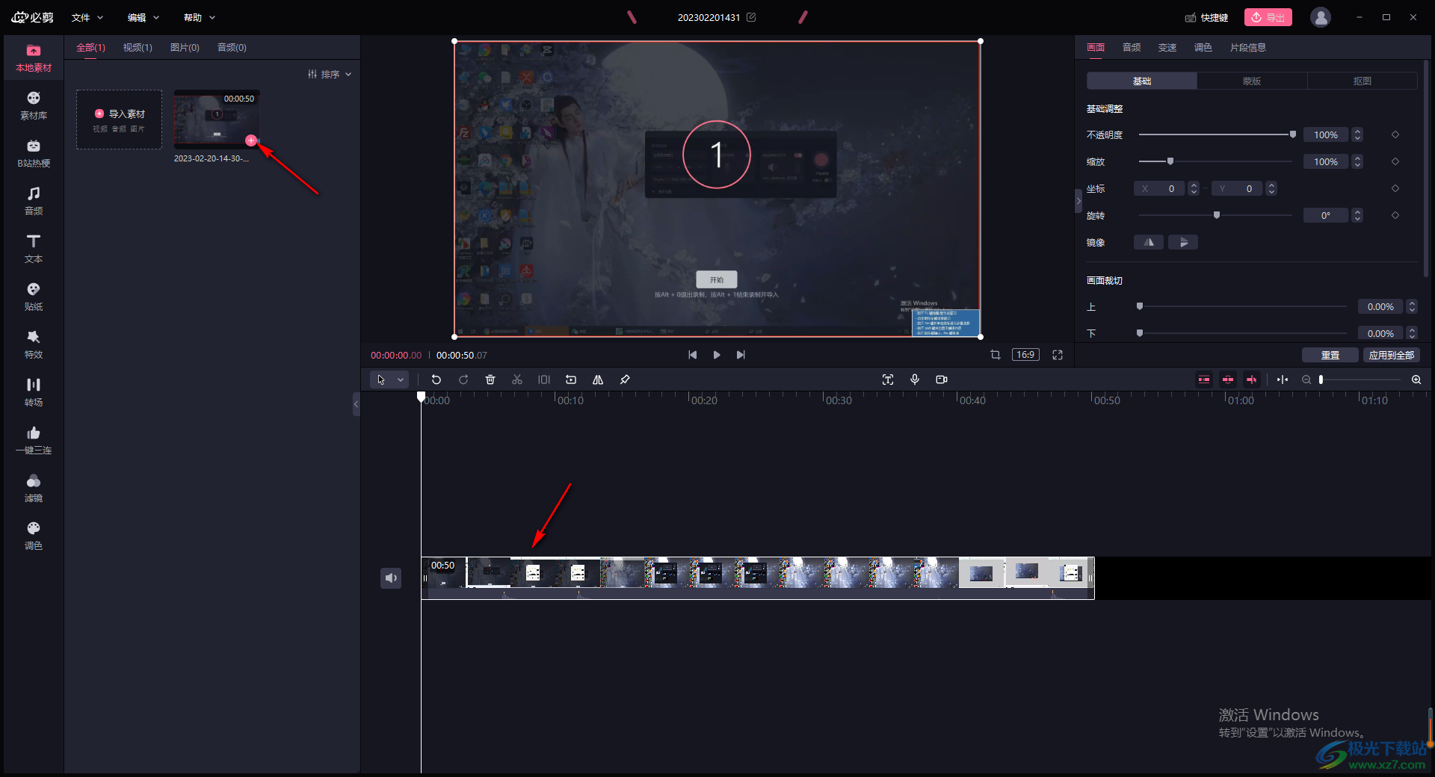The height and width of the screenshot is (777, 1435).
Task: Open the File menu
Action: [x=87, y=17]
